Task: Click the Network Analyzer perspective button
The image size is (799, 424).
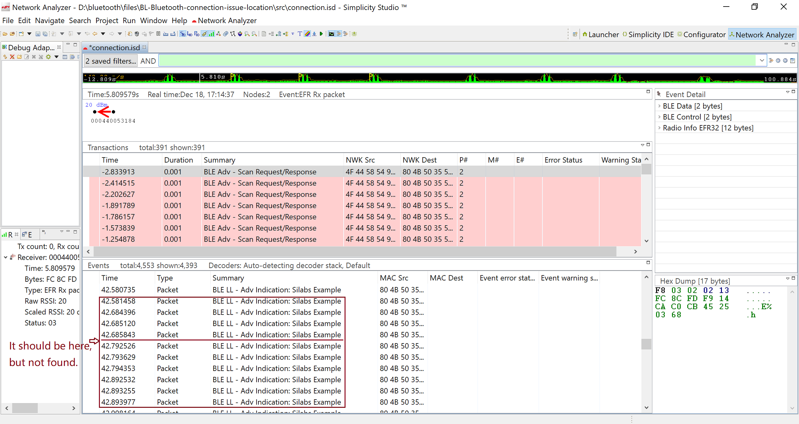Action: click(x=762, y=34)
